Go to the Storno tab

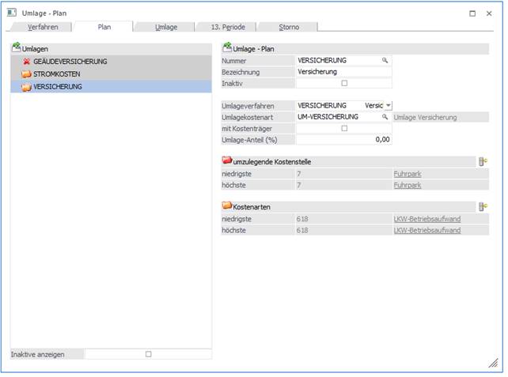(x=288, y=27)
